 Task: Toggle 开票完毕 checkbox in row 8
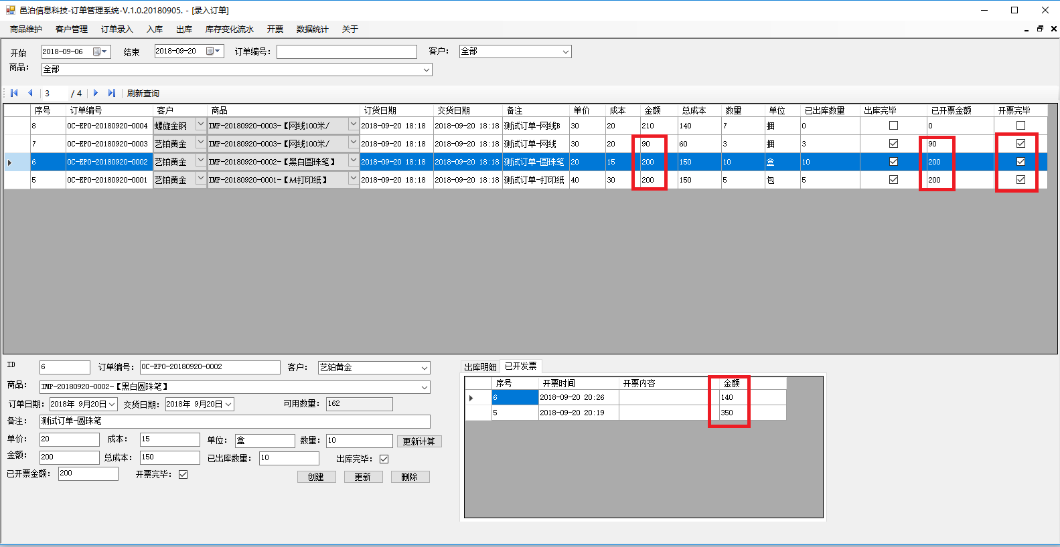[x=1020, y=126]
